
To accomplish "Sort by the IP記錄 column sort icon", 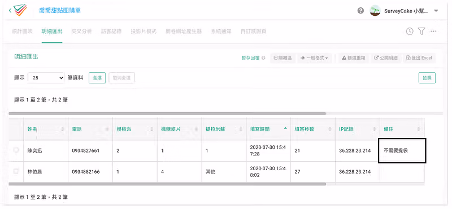I will [374, 130].
